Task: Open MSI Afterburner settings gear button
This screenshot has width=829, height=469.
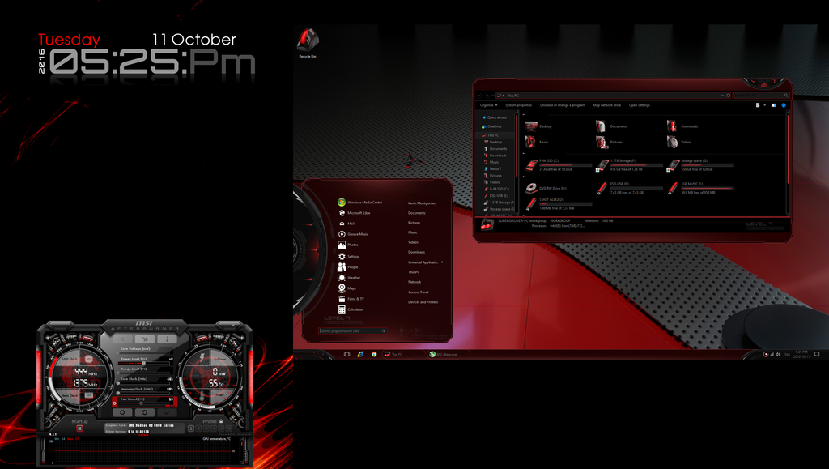Action: (x=123, y=412)
